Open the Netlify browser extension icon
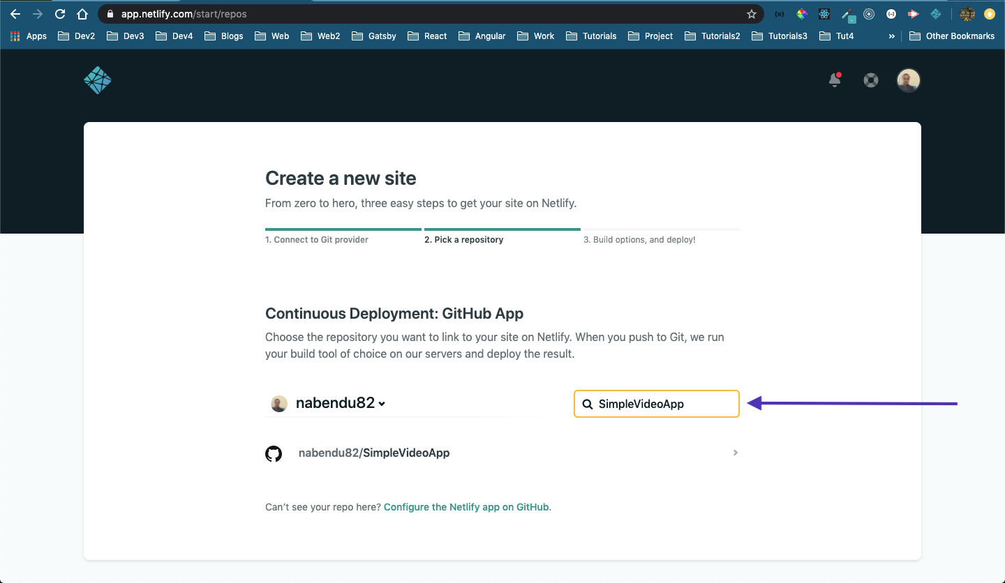The height and width of the screenshot is (583, 1005). click(936, 14)
